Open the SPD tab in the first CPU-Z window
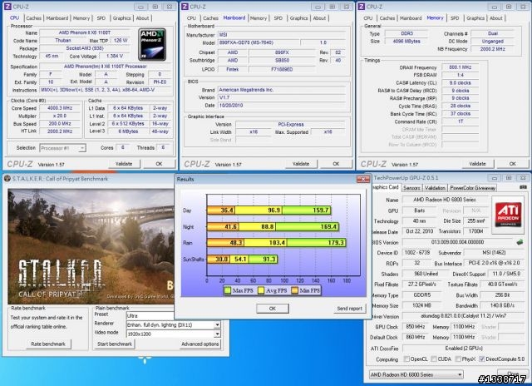532x386 pixels. coord(101,18)
